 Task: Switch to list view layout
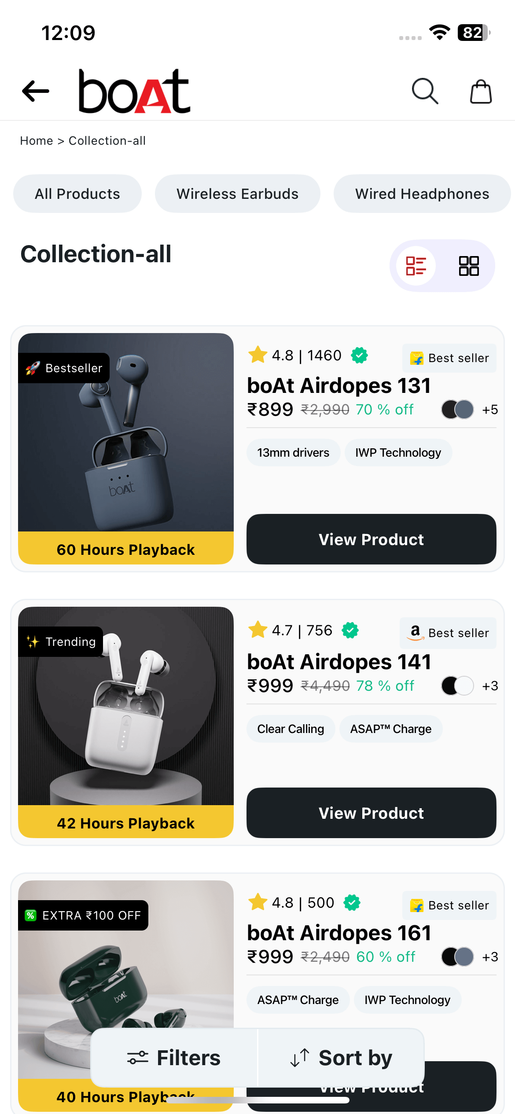[x=416, y=266]
